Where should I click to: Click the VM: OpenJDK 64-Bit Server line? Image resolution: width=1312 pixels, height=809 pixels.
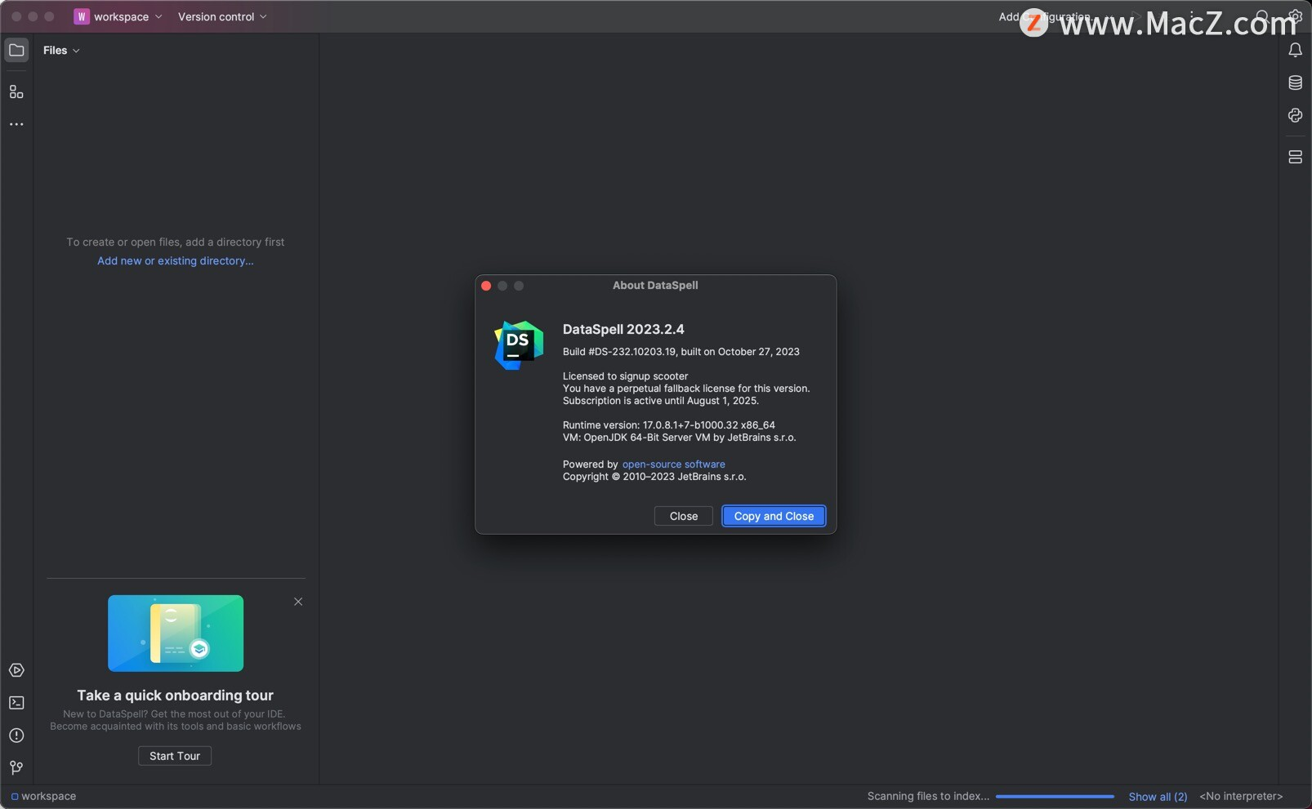679,438
